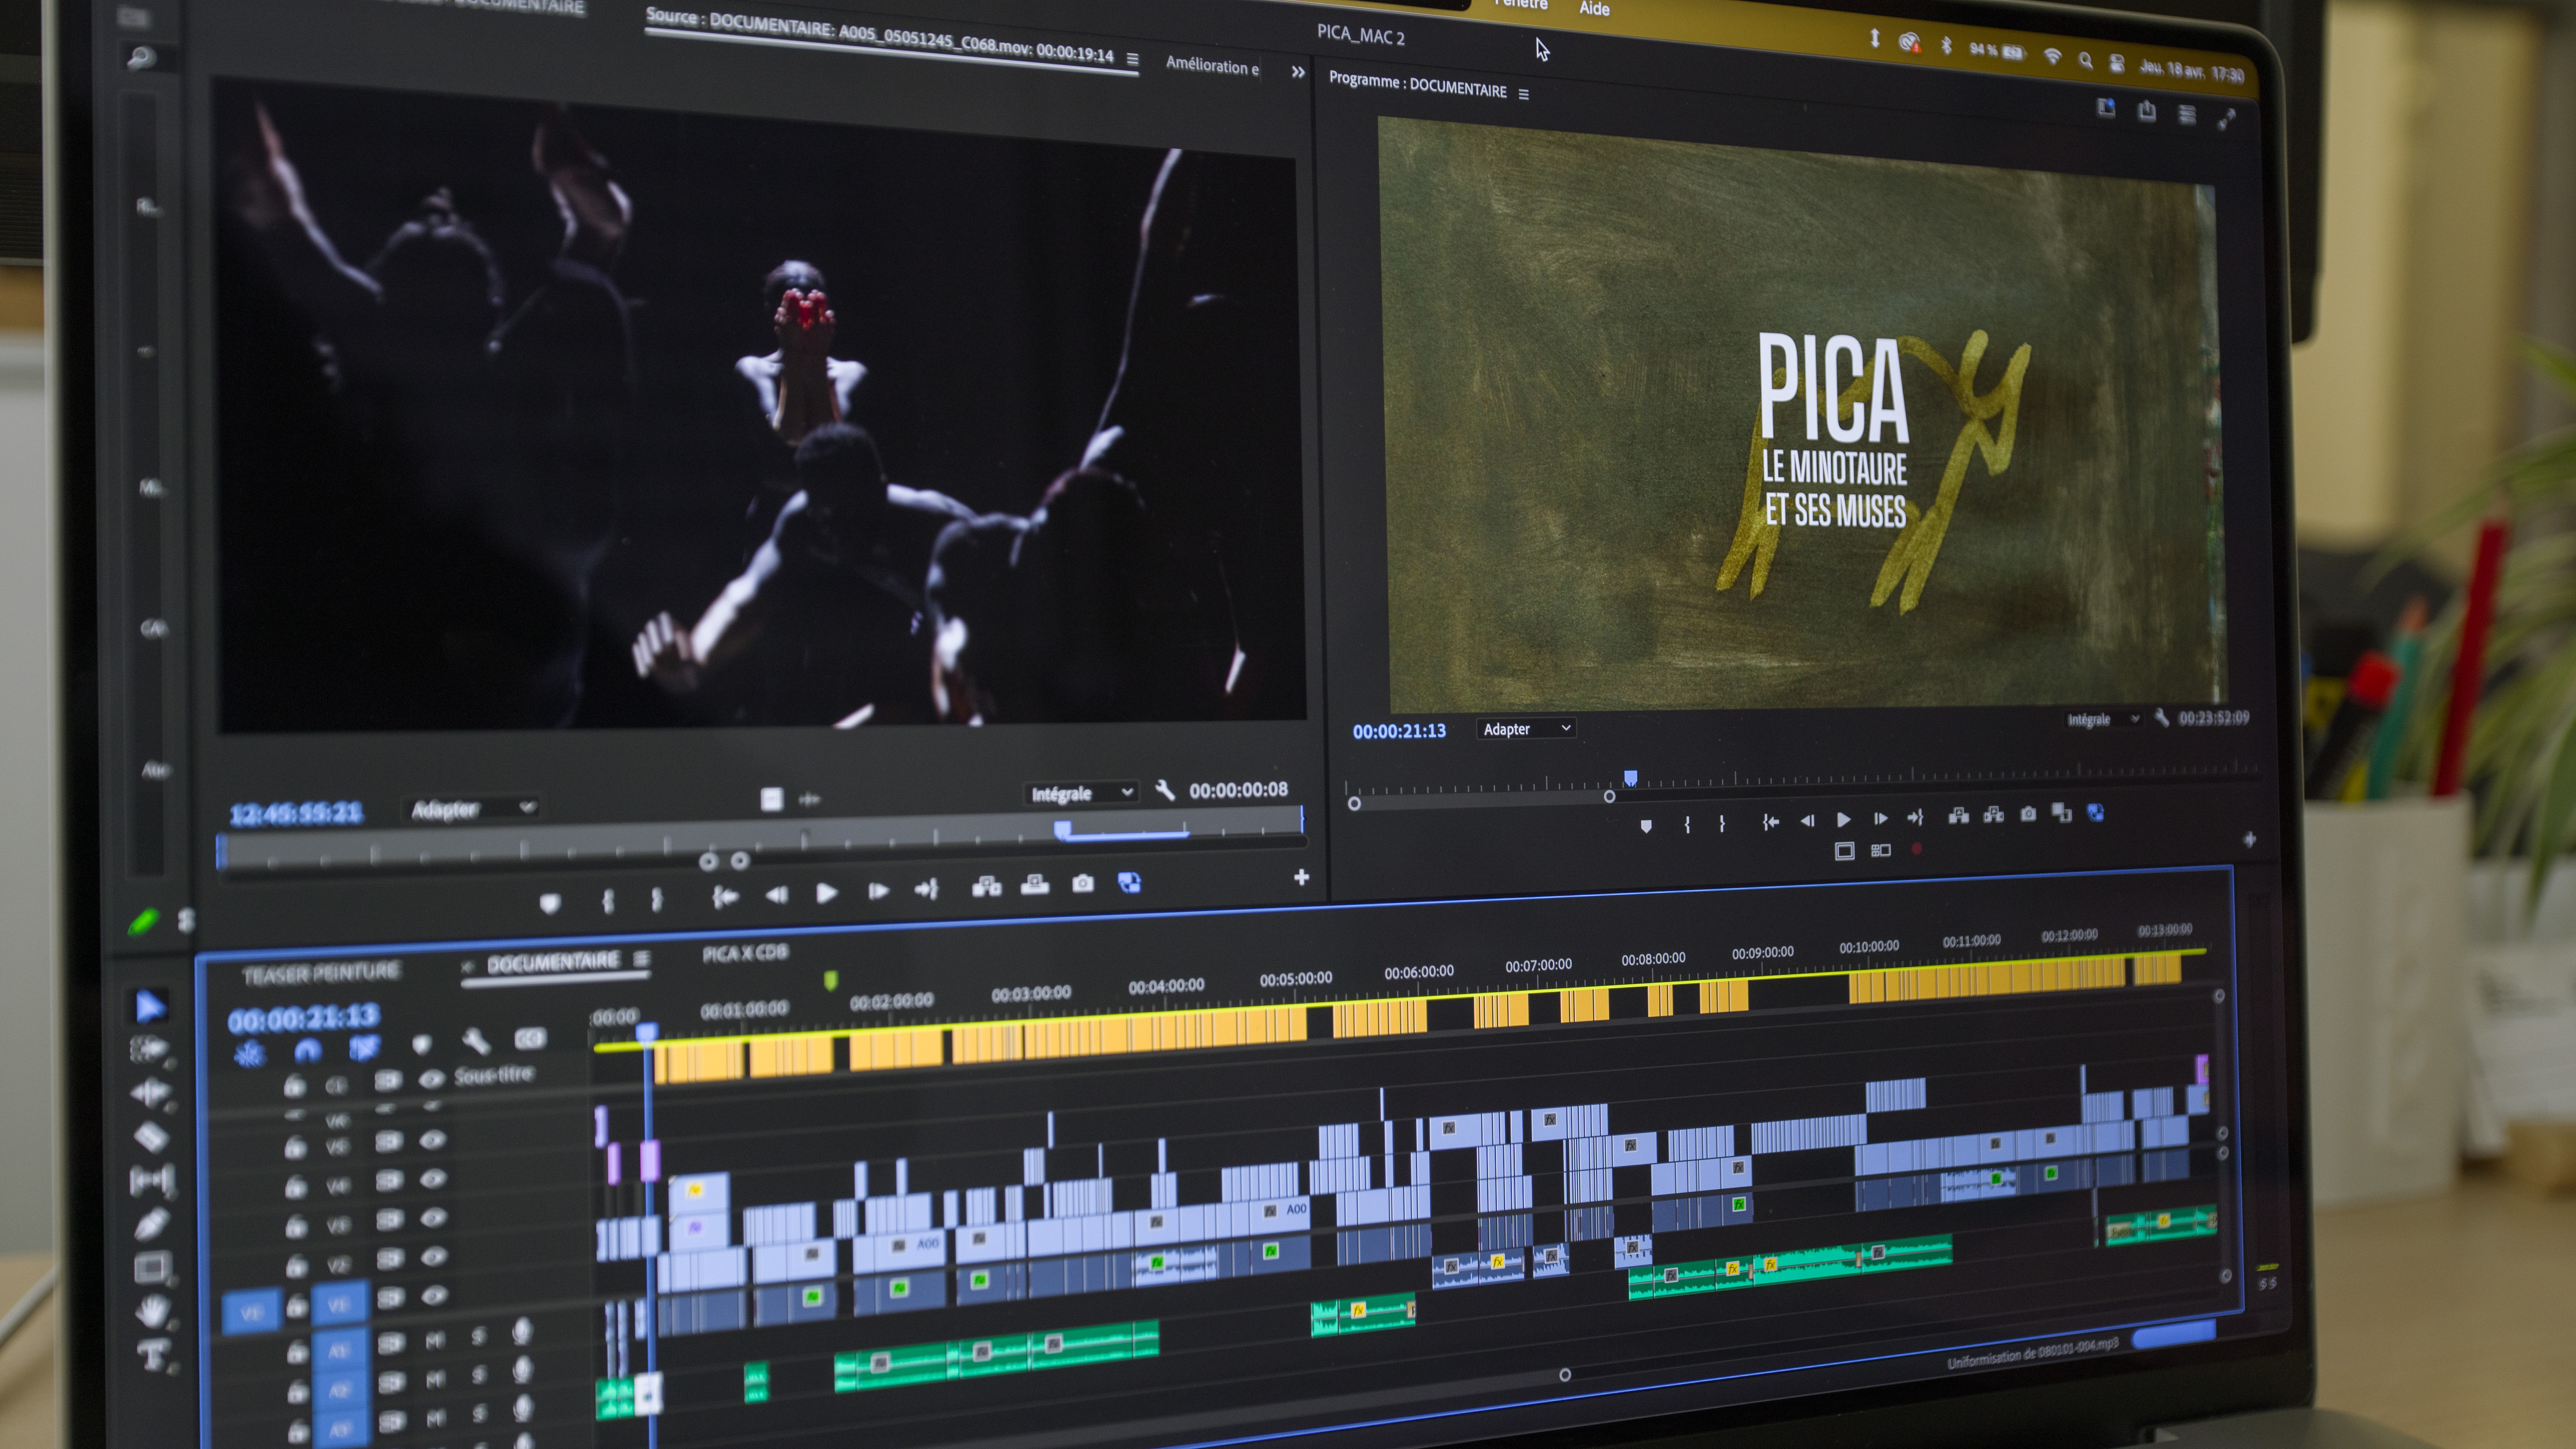Open Program monitor Adapter zoom dropdown
The width and height of the screenshot is (2576, 1449).
point(1526,729)
